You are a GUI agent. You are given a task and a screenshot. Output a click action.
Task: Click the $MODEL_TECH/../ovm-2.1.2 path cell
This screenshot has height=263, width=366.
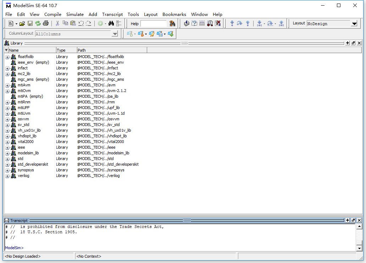pyautogui.click(x=102, y=91)
